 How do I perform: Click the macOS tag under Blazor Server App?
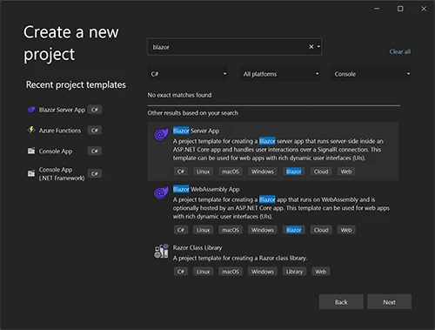point(231,172)
